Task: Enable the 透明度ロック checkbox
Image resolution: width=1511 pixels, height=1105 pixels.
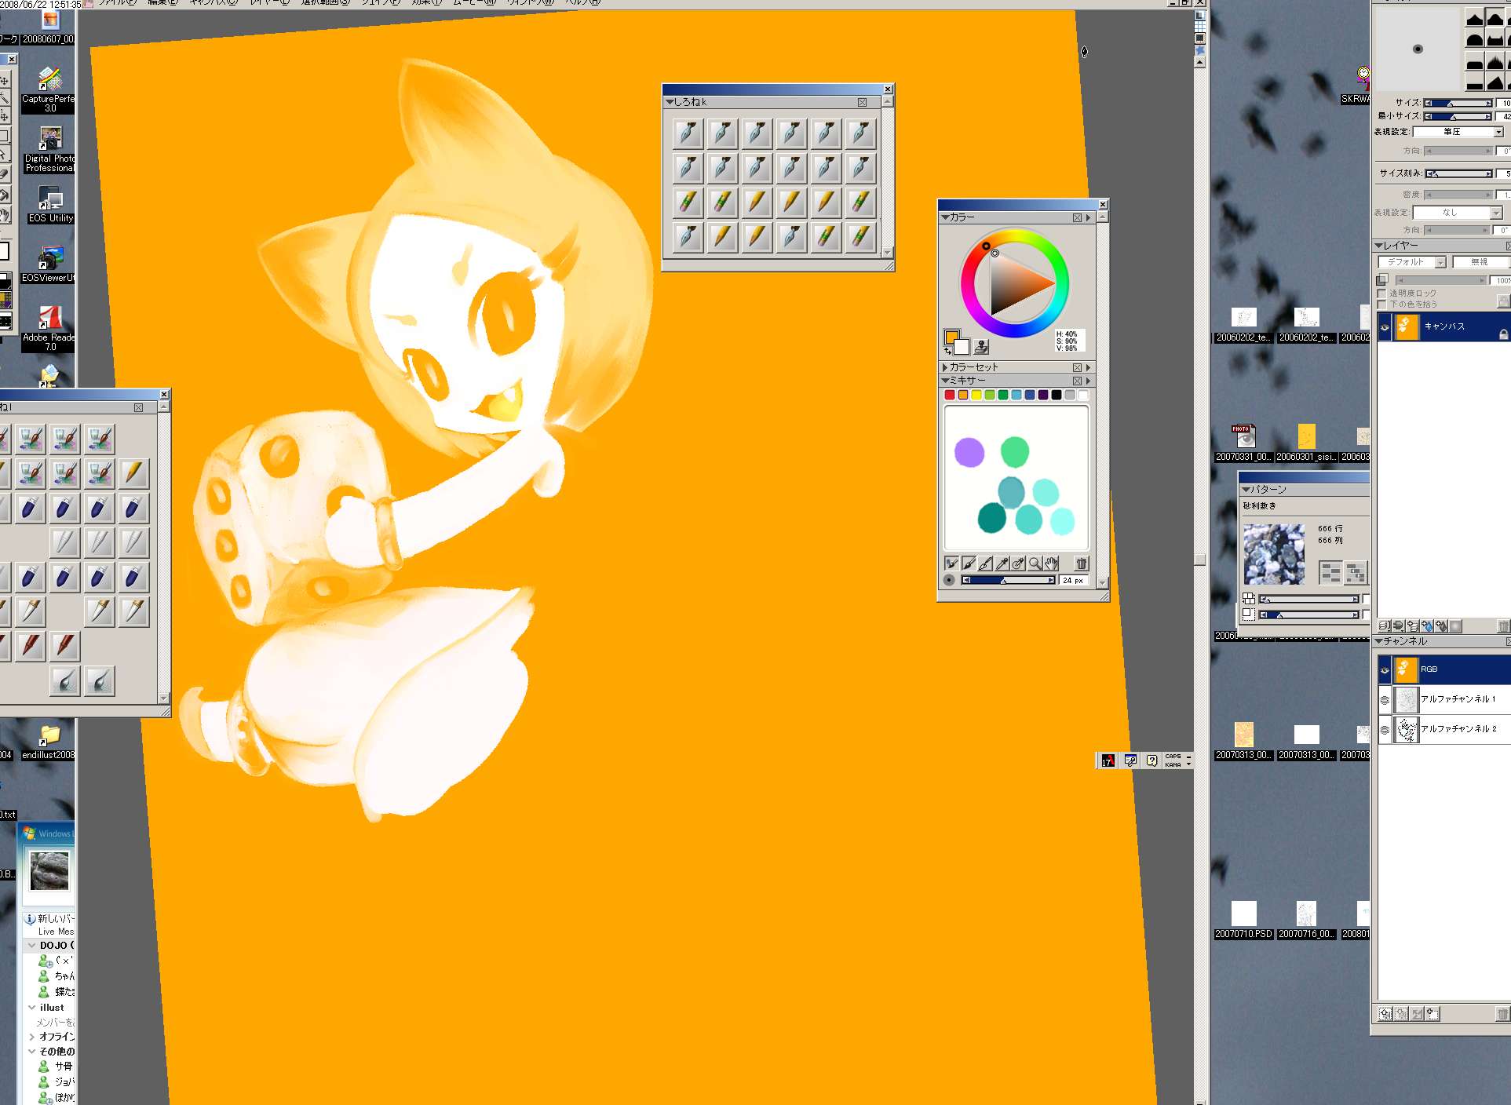Action: (x=1381, y=294)
